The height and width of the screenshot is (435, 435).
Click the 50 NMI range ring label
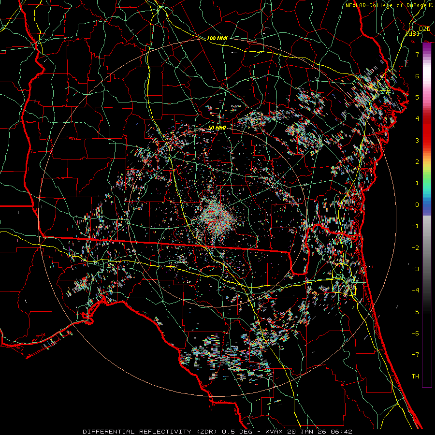(x=217, y=128)
